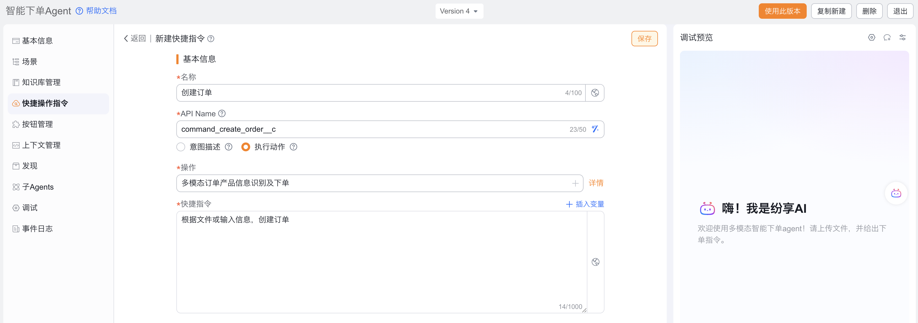Open the sliders filter icon in 调试预览
918x323 pixels.
point(902,37)
